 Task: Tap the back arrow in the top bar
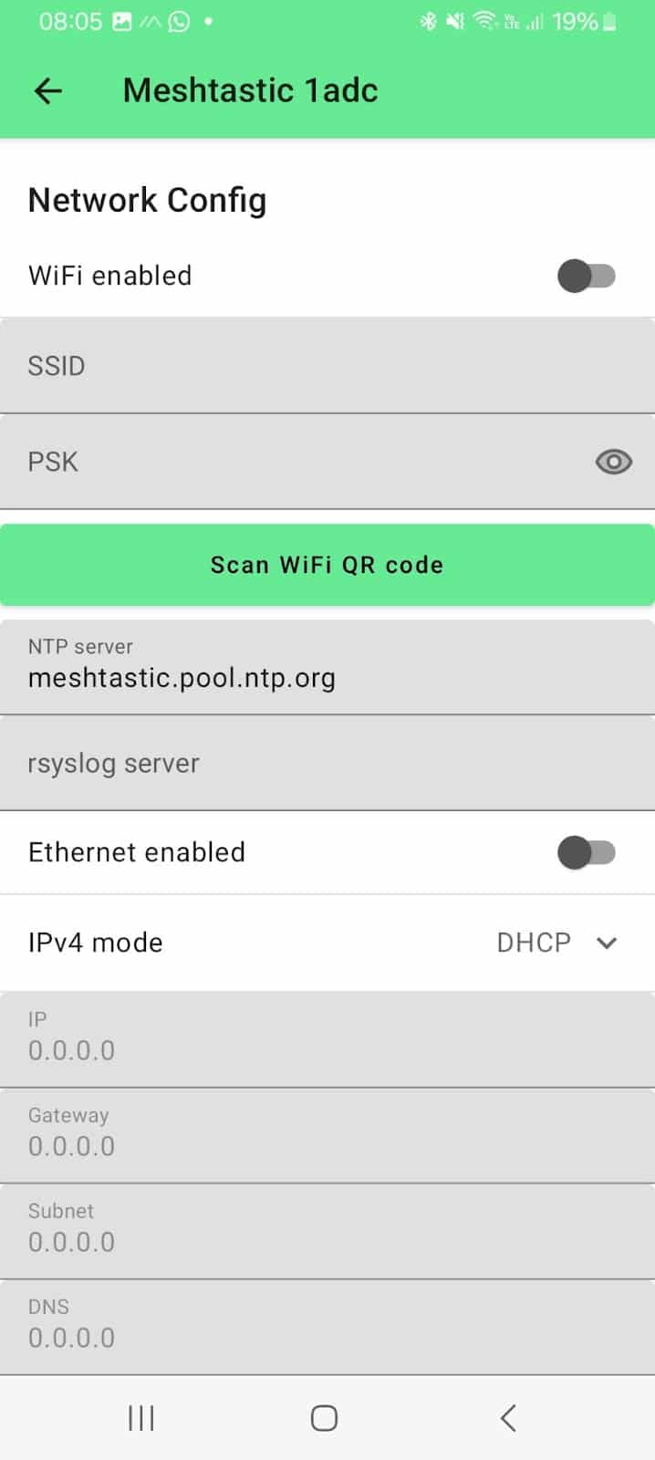[47, 90]
